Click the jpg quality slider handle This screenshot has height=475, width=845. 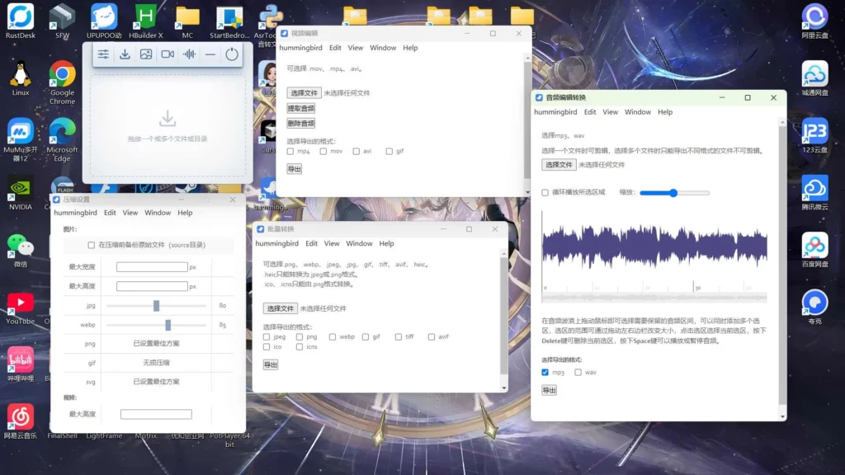(x=156, y=306)
